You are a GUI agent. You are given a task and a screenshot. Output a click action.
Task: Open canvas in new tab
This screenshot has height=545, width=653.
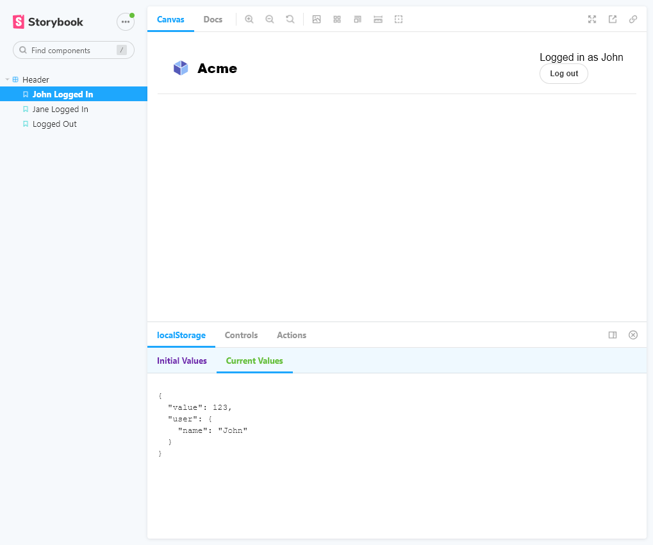point(612,19)
